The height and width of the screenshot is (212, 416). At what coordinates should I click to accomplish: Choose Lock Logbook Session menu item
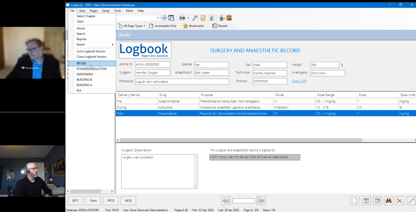click(x=91, y=51)
